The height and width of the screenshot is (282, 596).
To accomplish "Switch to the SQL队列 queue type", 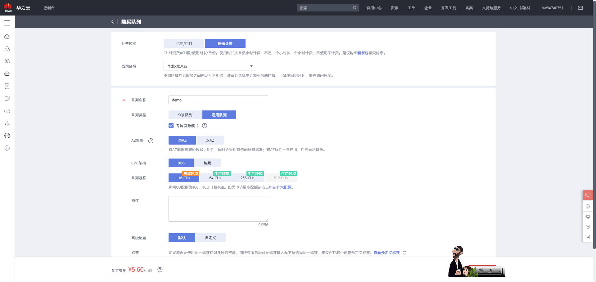I will [x=185, y=115].
